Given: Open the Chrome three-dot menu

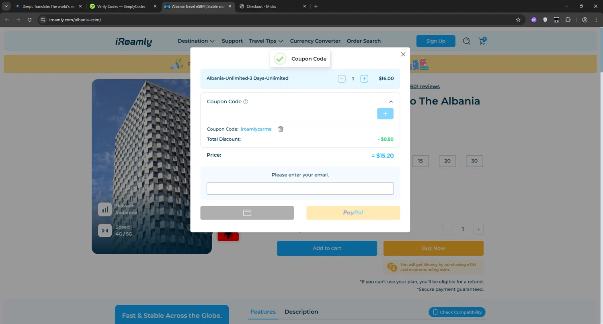Looking at the screenshot, I should [596, 20].
